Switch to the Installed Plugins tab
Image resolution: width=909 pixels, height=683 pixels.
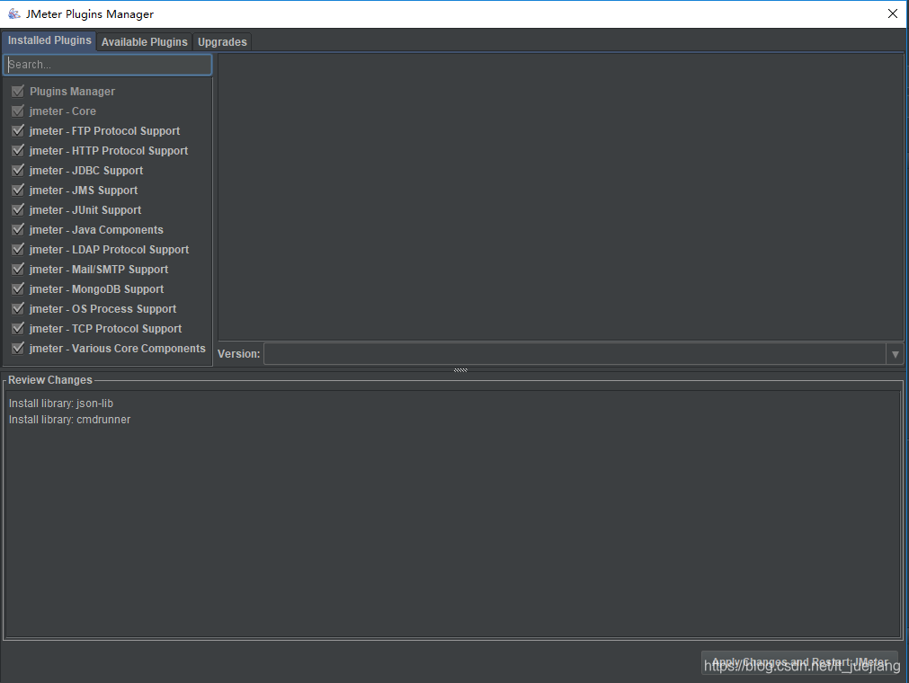tap(49, 40)
